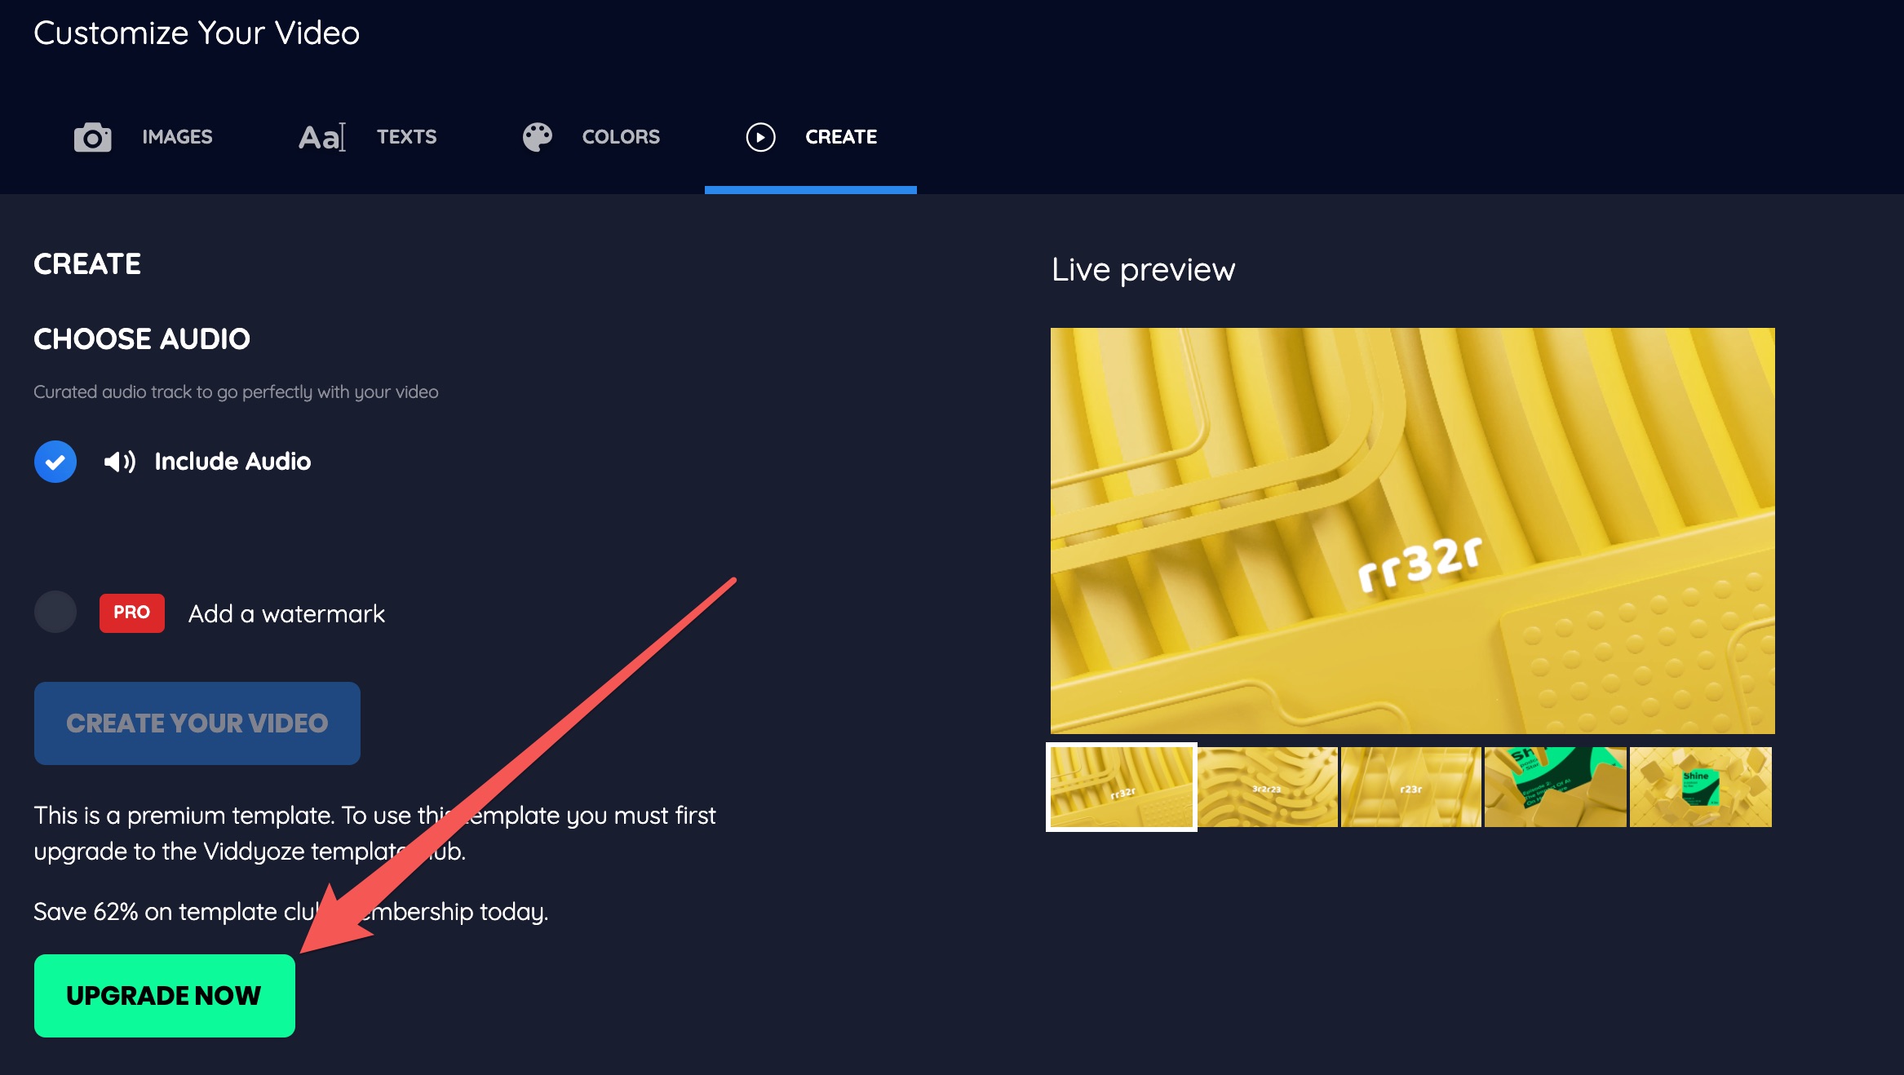The height and width of the screenshot is (1075, 1904).
Task: Click the play circle Create icon
Action: (x=760, y=137)
